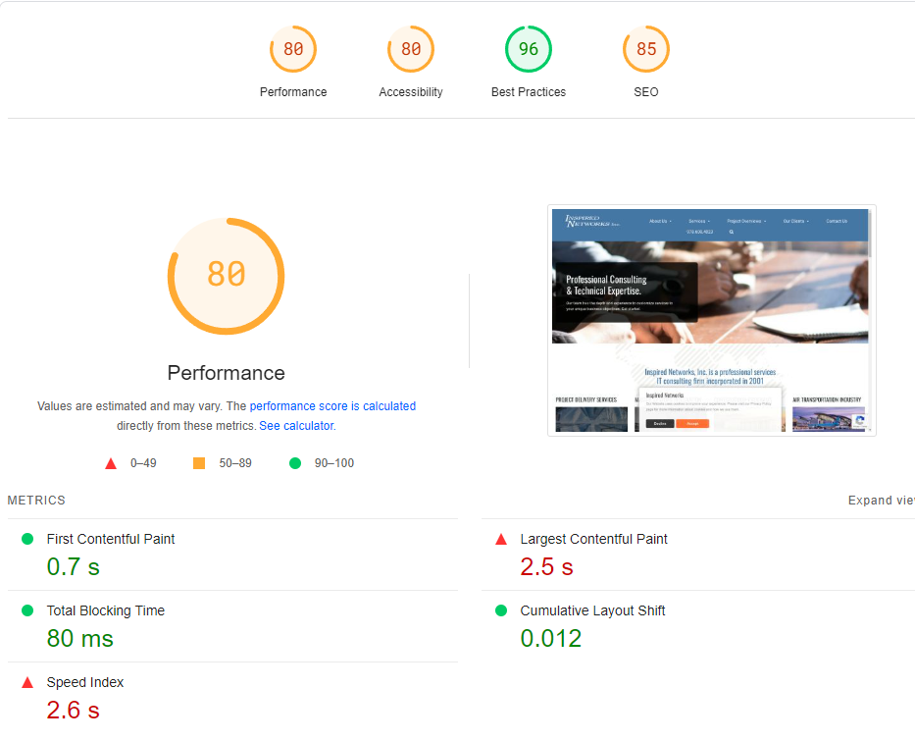Click the orange square 50–89 legend icon

(x=199, y=463)
